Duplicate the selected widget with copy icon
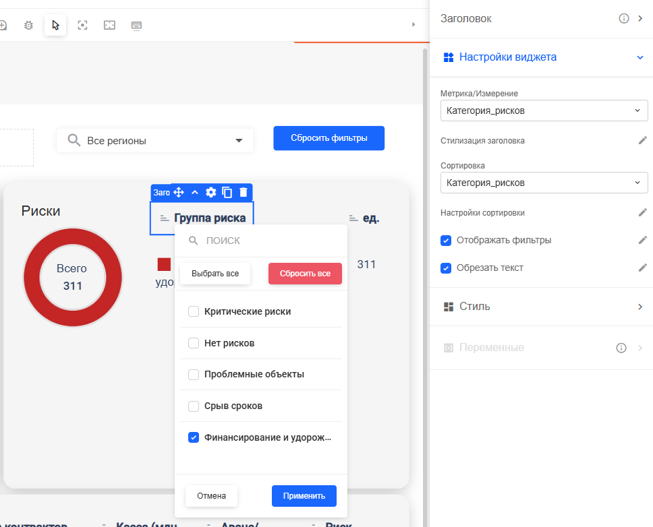The image size is (653, 527). (x=227, y=193)
